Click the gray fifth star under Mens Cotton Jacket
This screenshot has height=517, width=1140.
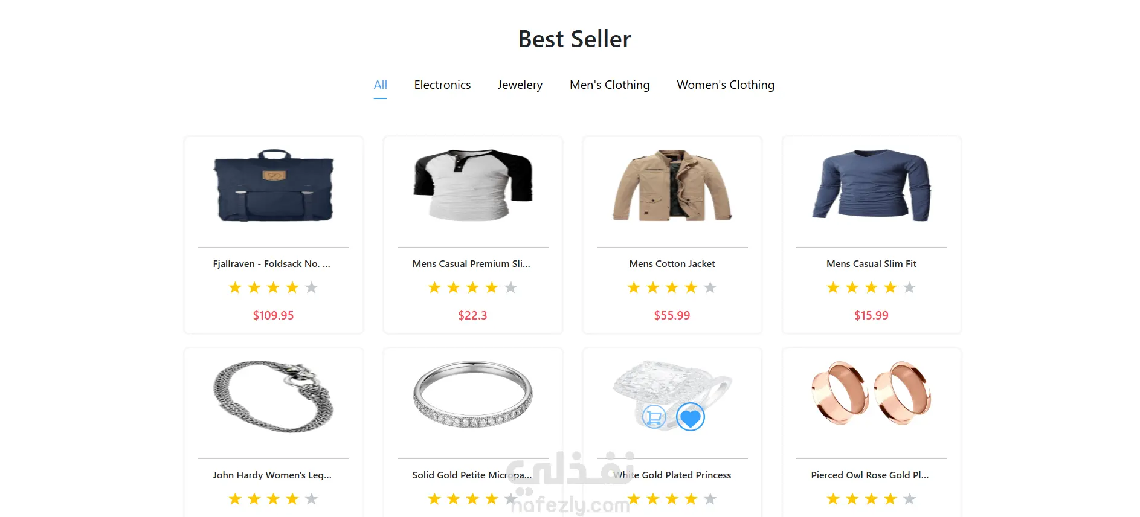pyautogui.click(x=710, y=287)
